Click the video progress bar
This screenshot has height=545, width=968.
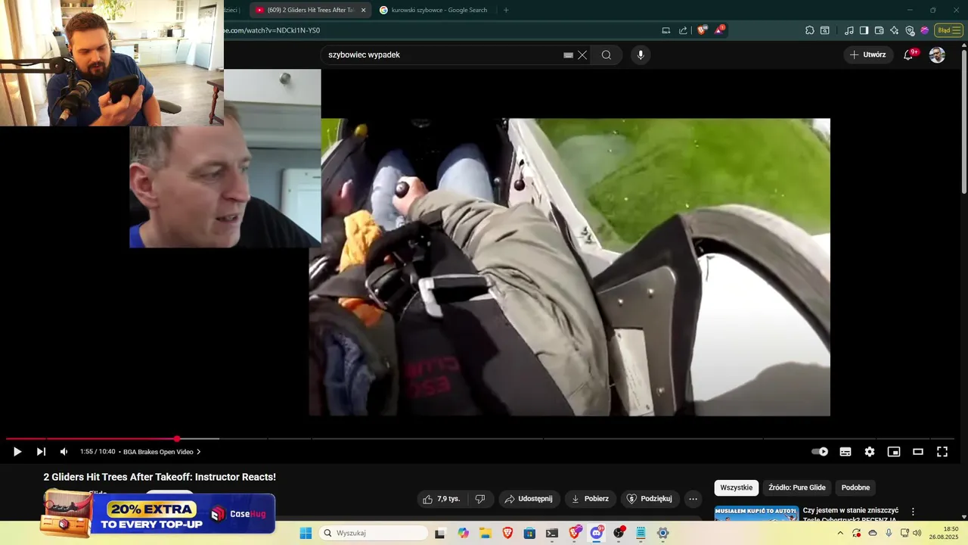click(x=480, y=438)
